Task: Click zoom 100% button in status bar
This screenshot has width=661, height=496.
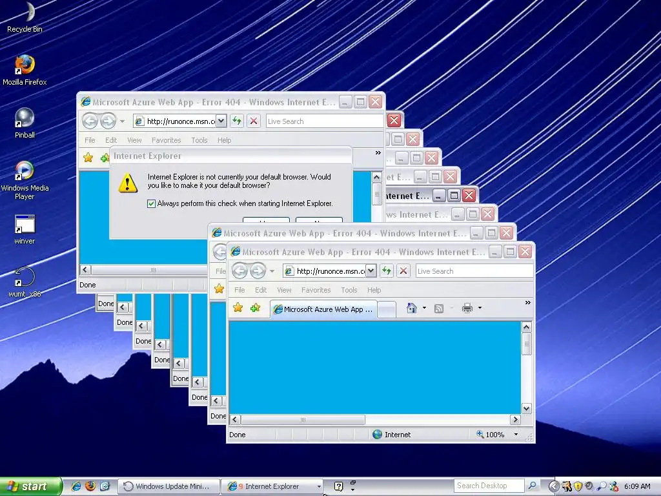Action: (x=491, y=435)
